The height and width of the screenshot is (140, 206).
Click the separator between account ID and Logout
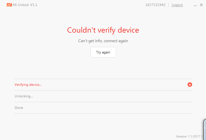point(169,5)
